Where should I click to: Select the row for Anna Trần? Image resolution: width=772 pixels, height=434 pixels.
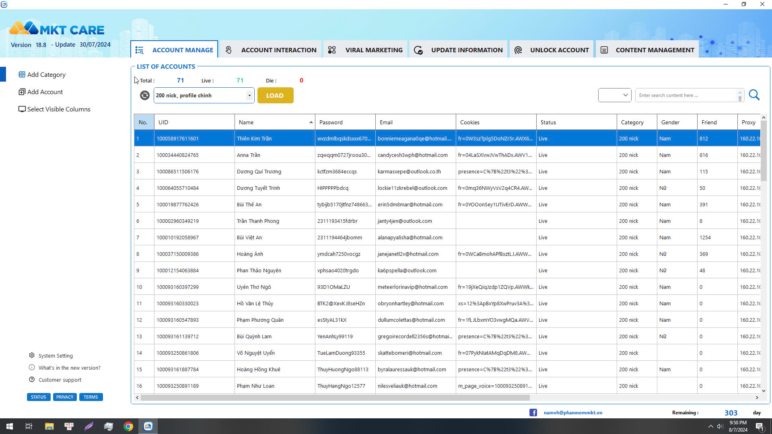[x=447, y=155]
